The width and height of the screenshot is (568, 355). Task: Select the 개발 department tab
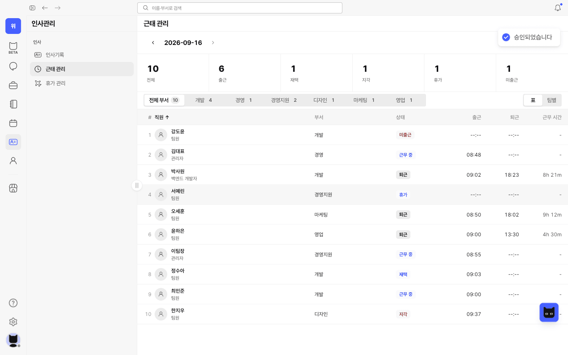(204, 100)
